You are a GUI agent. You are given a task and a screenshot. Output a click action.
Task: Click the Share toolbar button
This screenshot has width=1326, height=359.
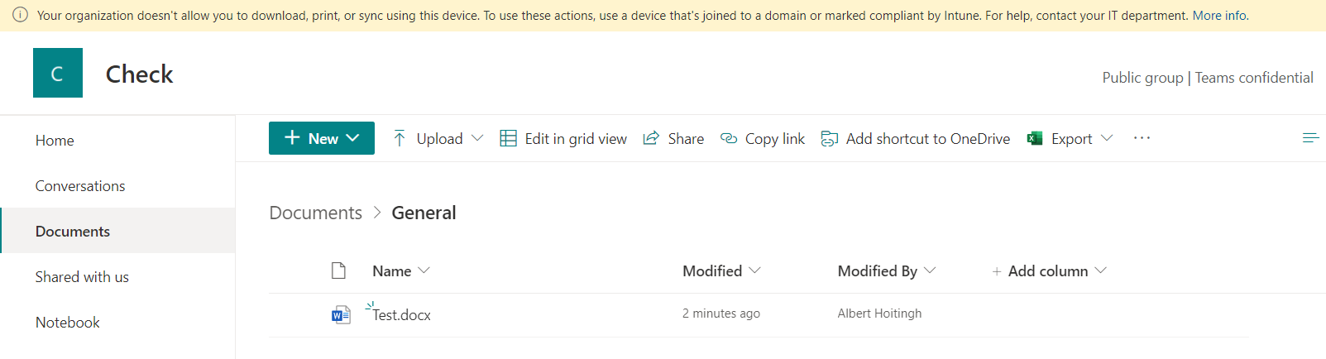[x=673, y=138]
